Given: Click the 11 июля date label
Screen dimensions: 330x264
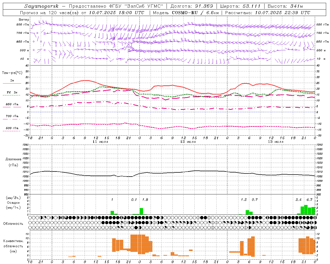Looking at the screenshot, I should 100,142.
